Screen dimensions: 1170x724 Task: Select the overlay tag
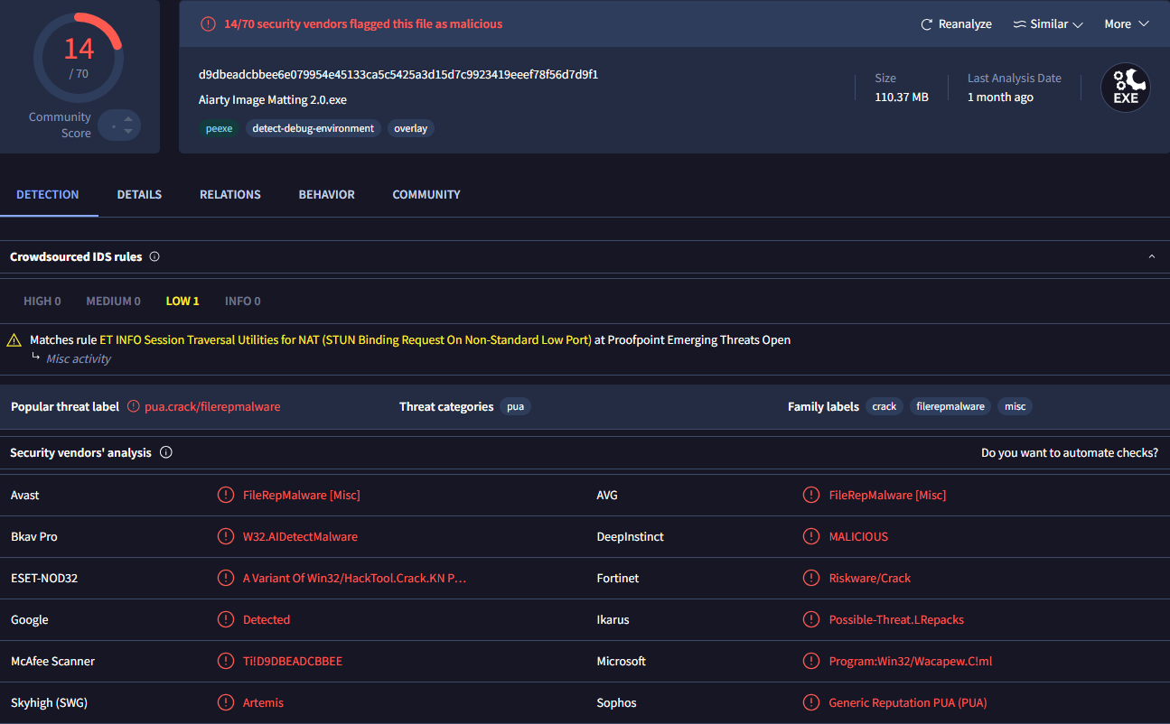pyautogui.click(x=410, y=128)
